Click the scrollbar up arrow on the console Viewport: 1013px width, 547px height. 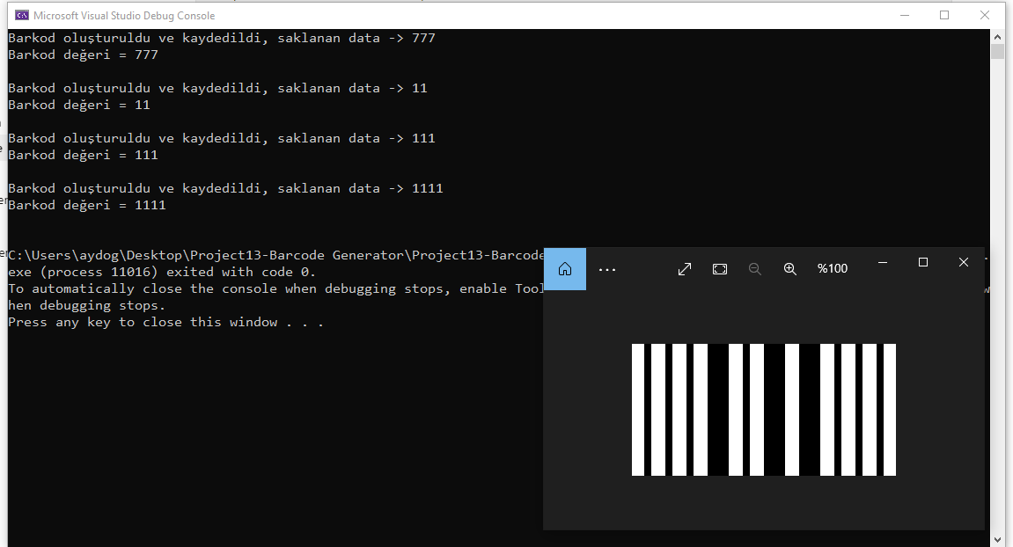997,36
